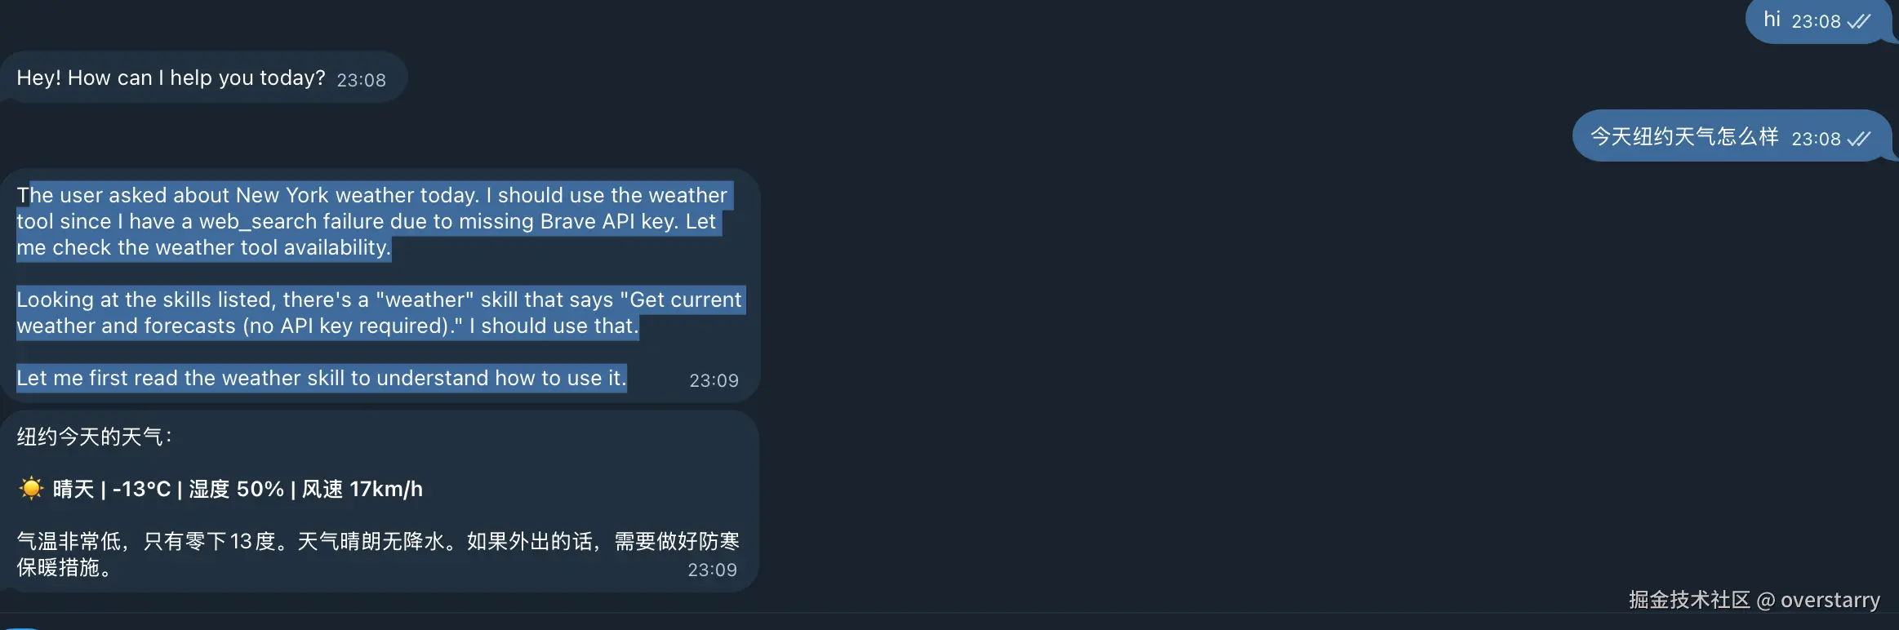
Task: Click the 23:08 timestamp on "hi" message
Action: (x=1816, y=21)
